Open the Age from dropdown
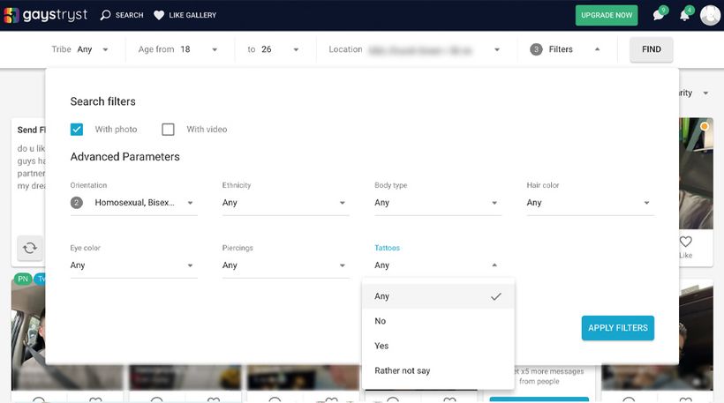The image size is (724, 403). pos(177,49)
